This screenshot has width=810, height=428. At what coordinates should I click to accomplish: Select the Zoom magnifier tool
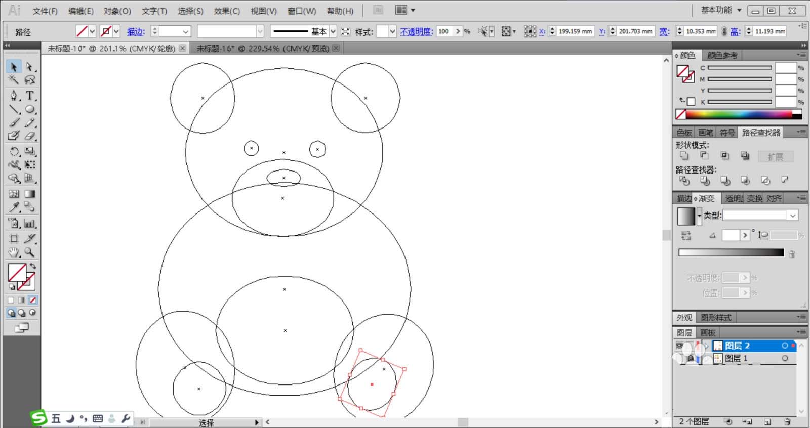click(30, 252)
